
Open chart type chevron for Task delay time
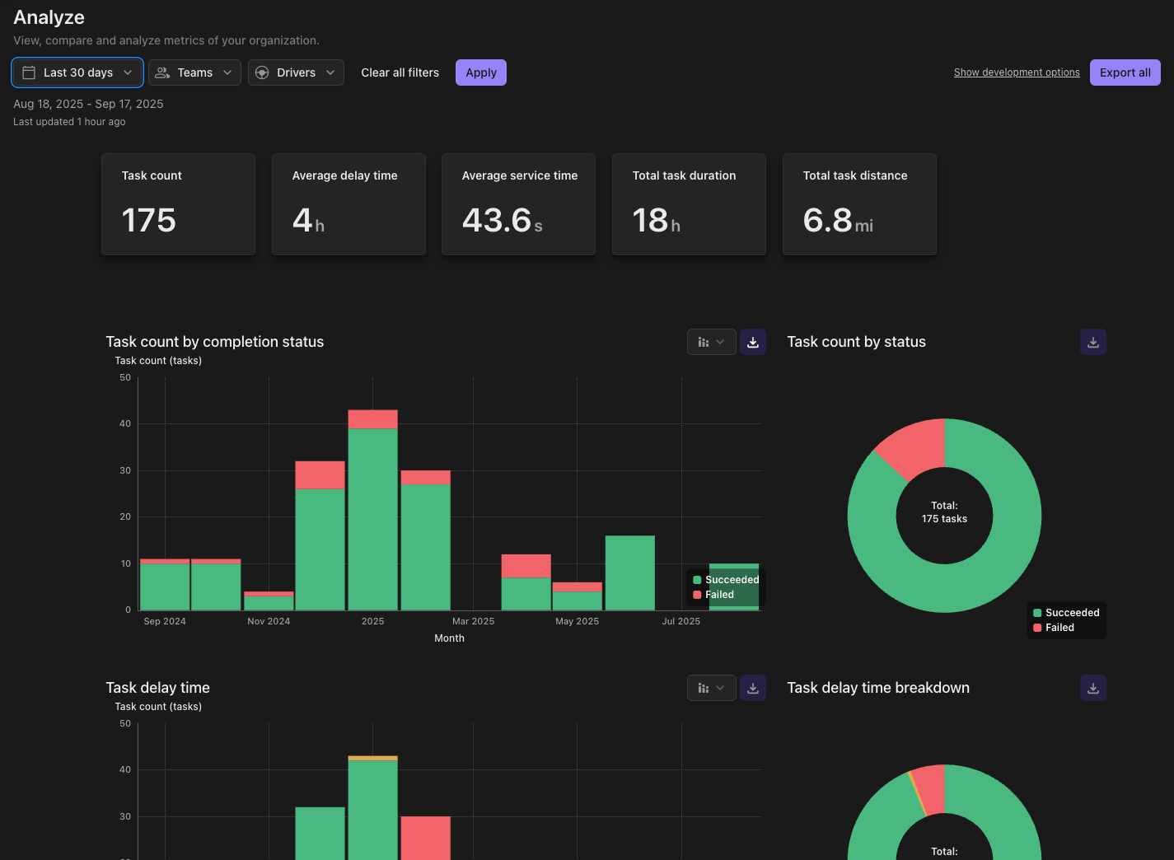tap(721, 688)
